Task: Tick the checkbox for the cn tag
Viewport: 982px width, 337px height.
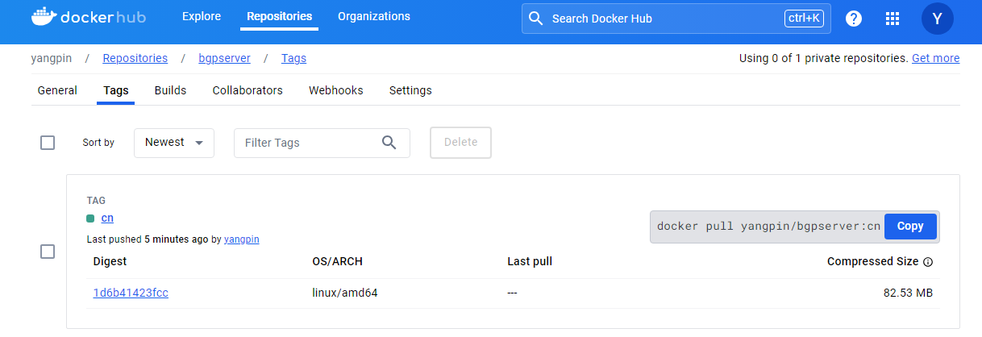Action: click(48, 252)
